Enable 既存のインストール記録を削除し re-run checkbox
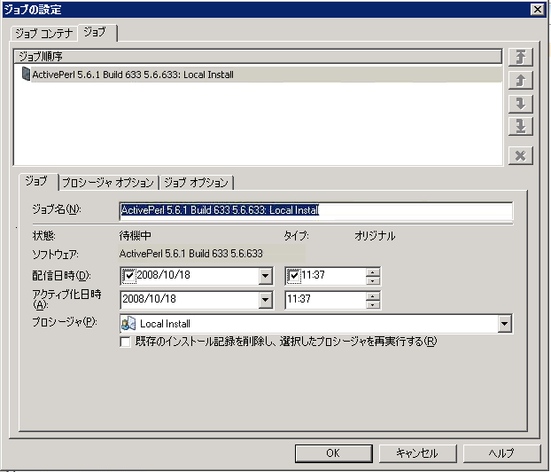551x472 pixels. 125,342
